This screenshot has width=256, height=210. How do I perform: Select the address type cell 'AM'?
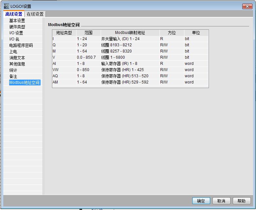point(64,82)
